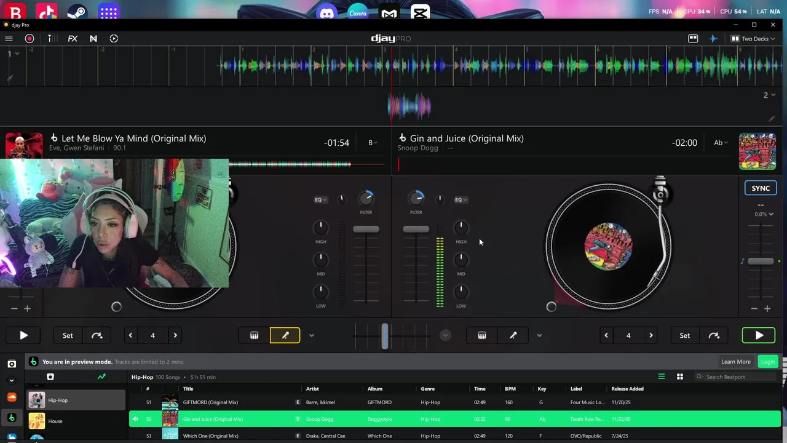The image size is (787, 443).
Task: Decrease left deck loop length
Action: (130, 335)
